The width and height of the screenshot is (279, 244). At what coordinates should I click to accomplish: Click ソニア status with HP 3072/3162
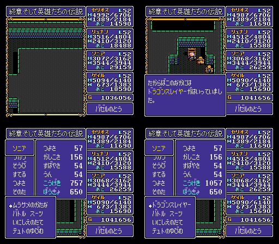pyautogui.click(x=110, y=60)
